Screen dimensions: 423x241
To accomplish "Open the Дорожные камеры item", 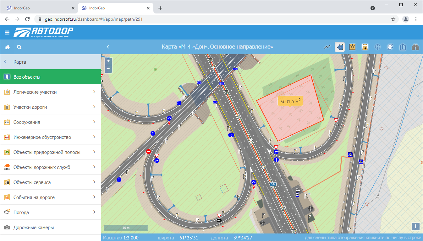I will (x=50, y=228).
